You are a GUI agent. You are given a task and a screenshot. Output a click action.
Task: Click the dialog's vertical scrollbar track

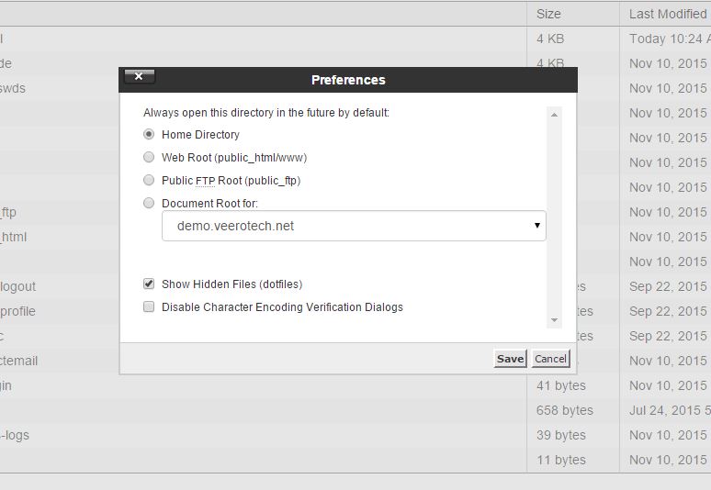point(554,217)
